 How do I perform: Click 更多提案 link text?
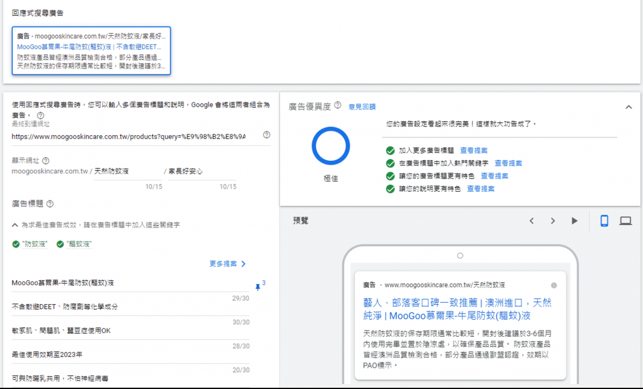click(223, 264)
